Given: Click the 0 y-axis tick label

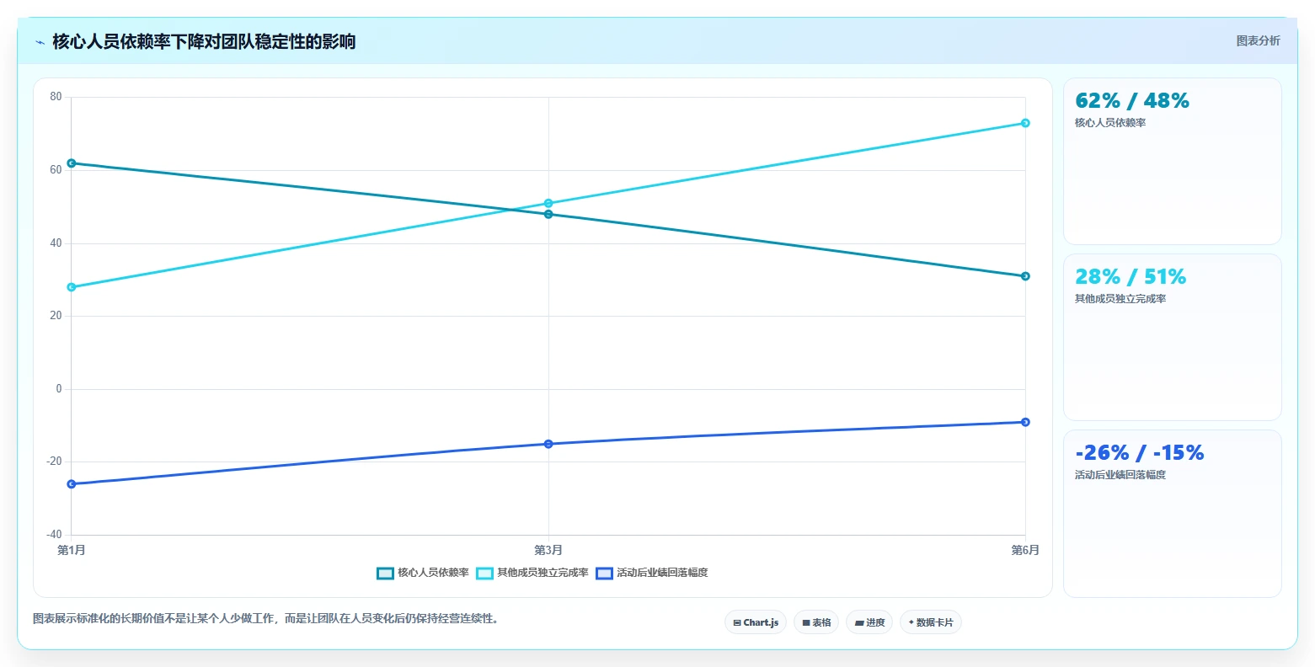Looking at the screenshot, I should click(59, 389).
